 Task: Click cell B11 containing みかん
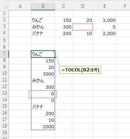(43, 80)
